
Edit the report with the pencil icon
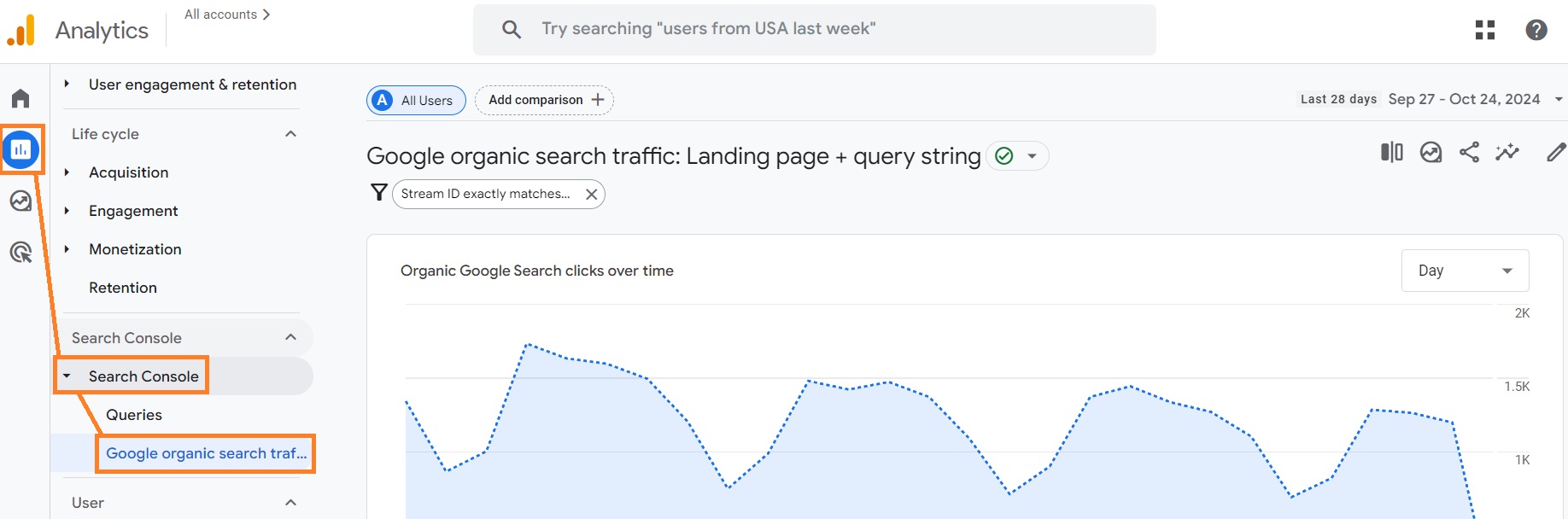pos(1555,152)
